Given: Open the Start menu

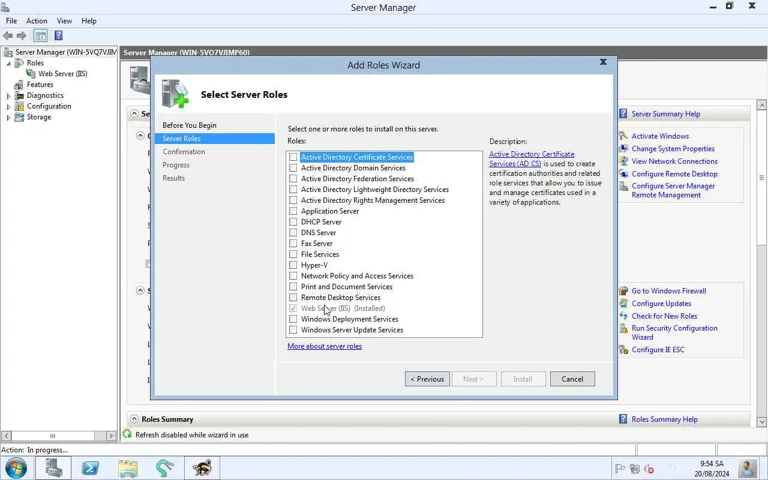Looking at the screenshot, I should tap(16, 467).
